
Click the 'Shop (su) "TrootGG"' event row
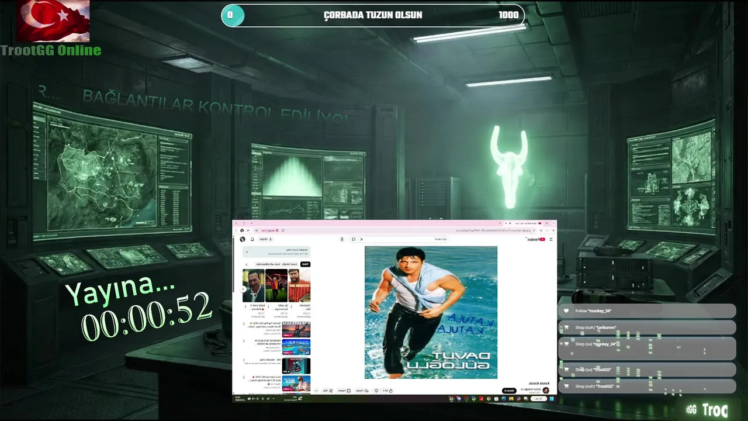[647, 370]
